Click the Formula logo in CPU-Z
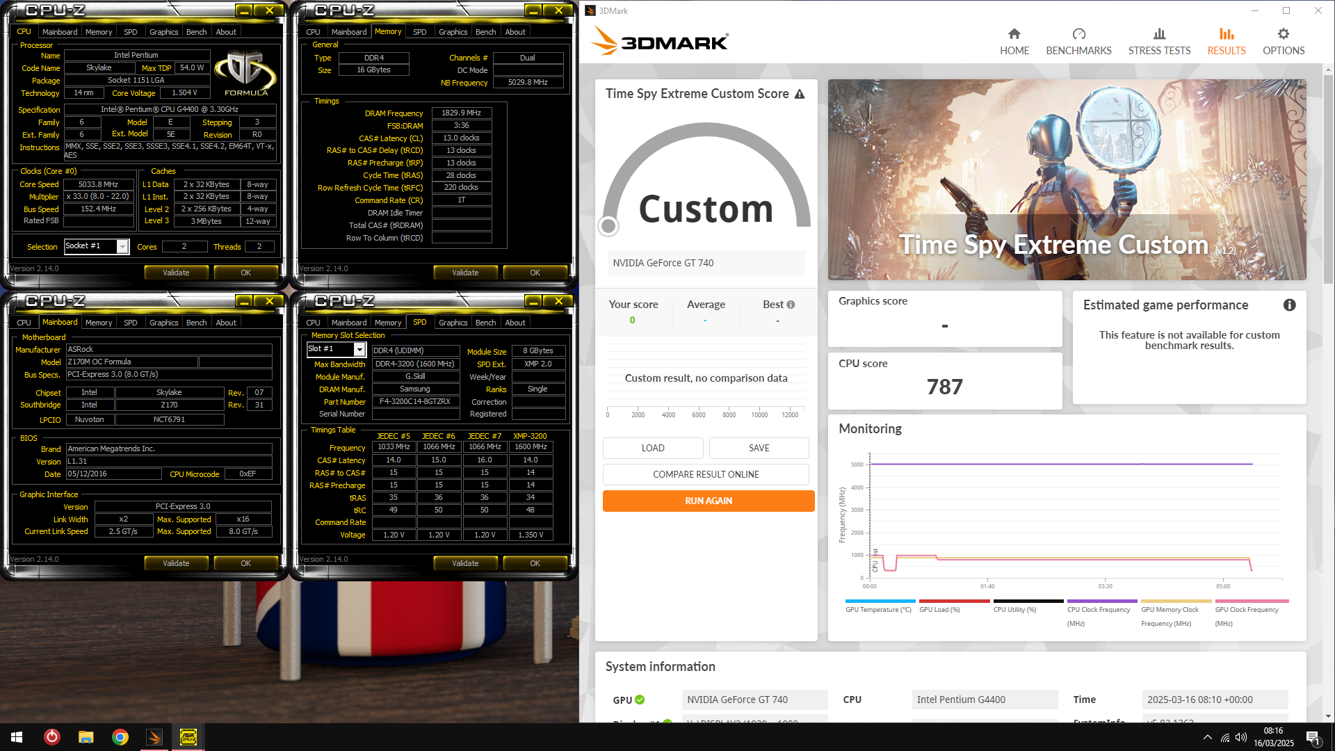This screenshot has height=751, width=1335. tap(245, 73)
